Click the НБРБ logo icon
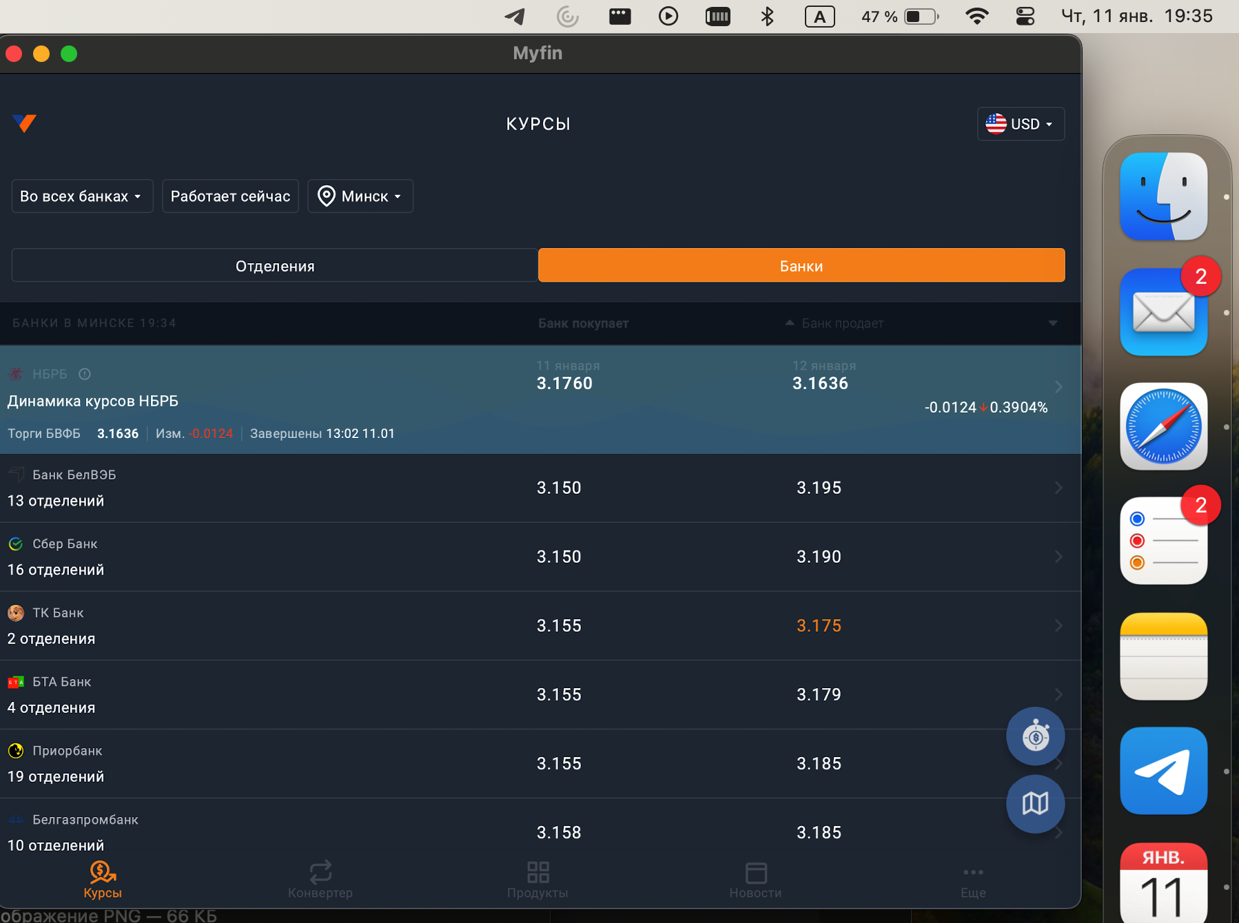This screenshot has width=1239, height=923. pyautogui.click(x=15, y=374)
